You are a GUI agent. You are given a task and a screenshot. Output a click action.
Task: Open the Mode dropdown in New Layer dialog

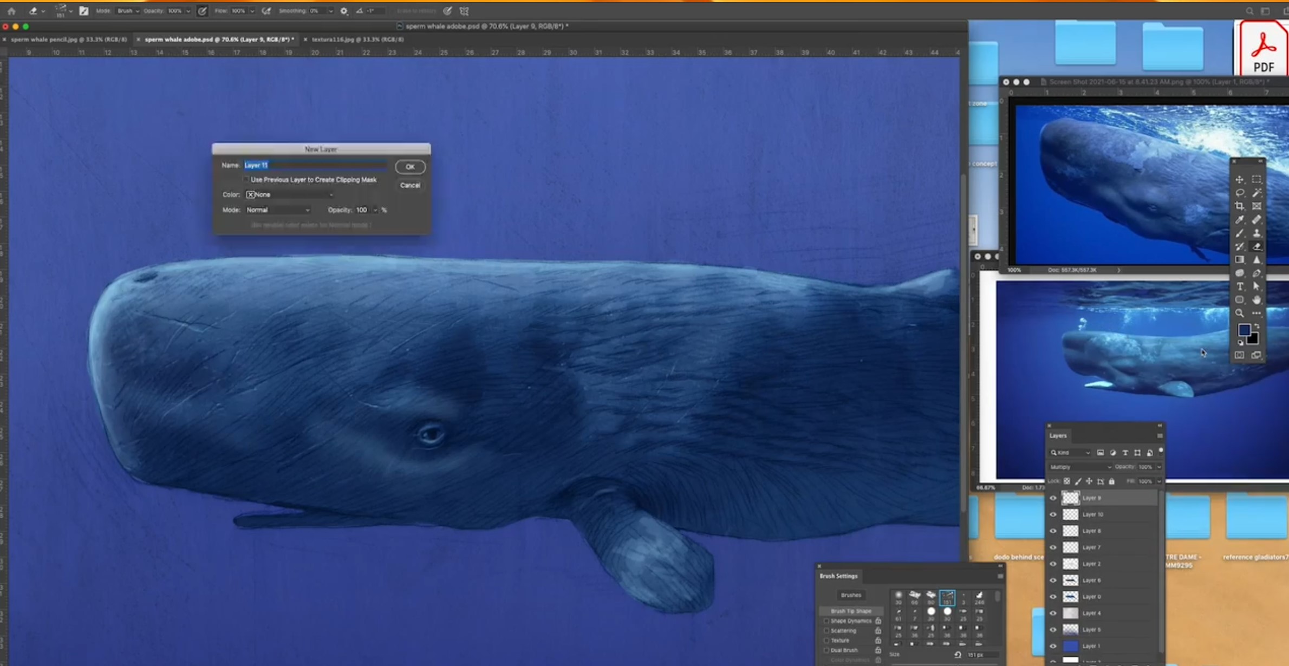point(278,210)
